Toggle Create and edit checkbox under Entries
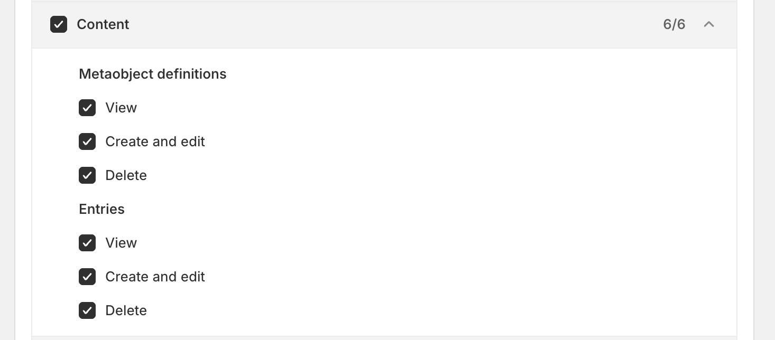 click(87, 277)
